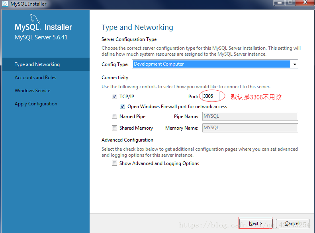This screenshot has height=233, width=315.
Task: Open the Config Type dropdown arrow
Action: [295, 64]
